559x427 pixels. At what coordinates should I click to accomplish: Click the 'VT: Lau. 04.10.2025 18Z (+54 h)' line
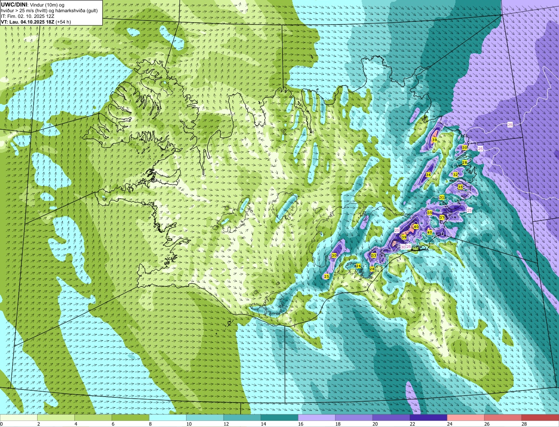[x=36, y=22]
